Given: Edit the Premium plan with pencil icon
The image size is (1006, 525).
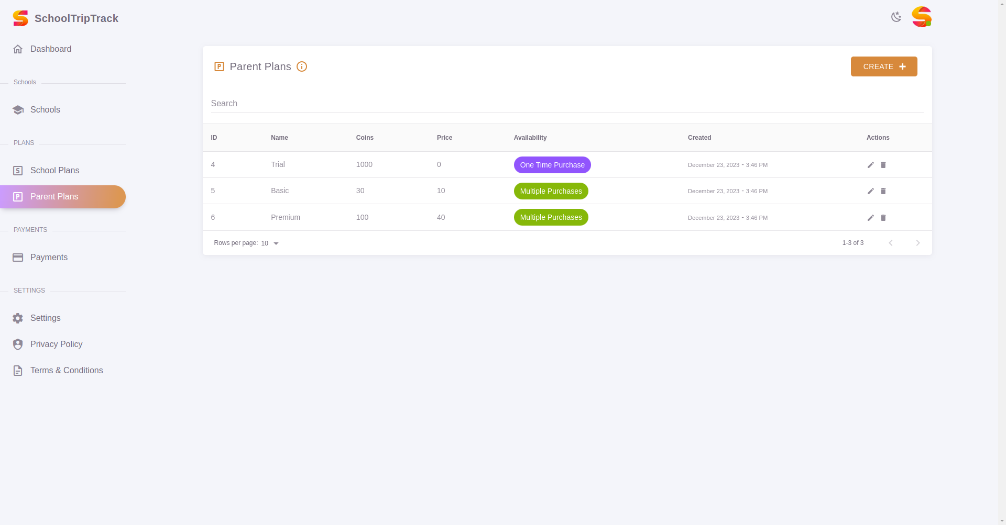Looking at the screenshot, I should click(870, 218).
